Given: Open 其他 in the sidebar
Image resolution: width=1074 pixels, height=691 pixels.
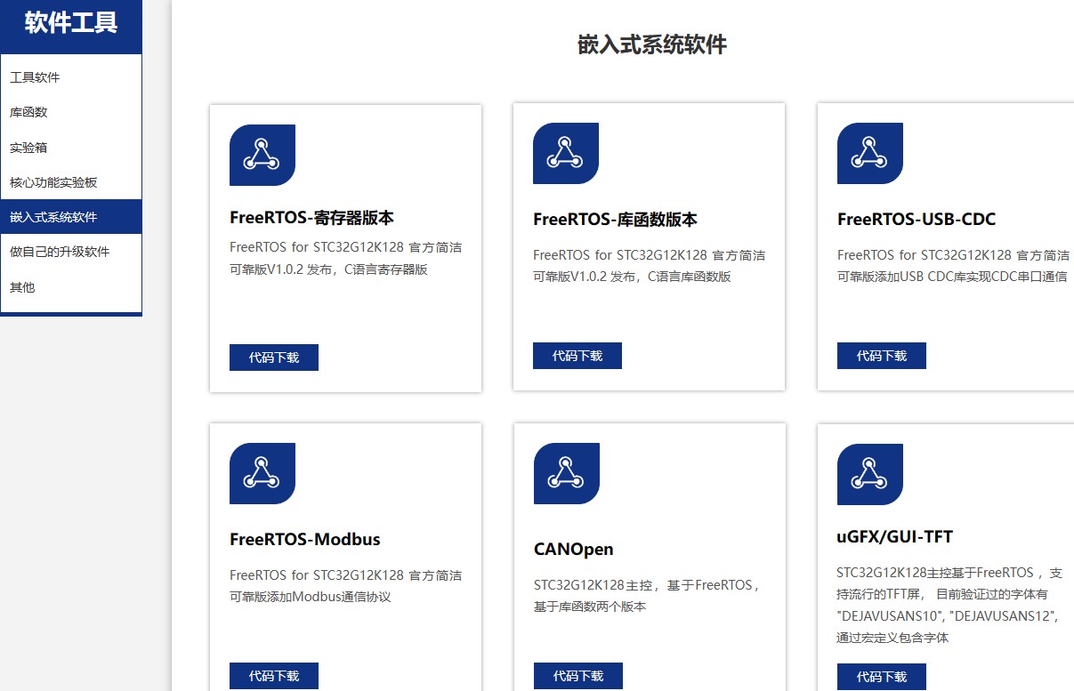Looking at the screenshot, I should click(x=71, y=287).
